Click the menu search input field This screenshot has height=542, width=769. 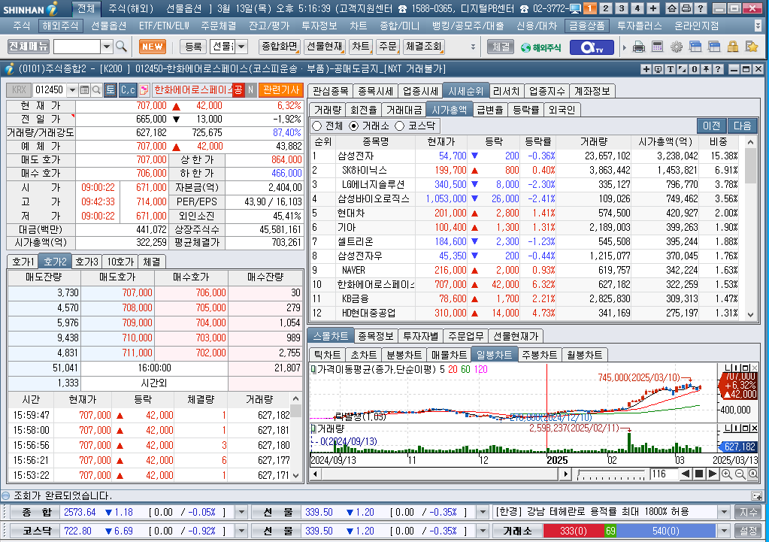pos(77,47)
